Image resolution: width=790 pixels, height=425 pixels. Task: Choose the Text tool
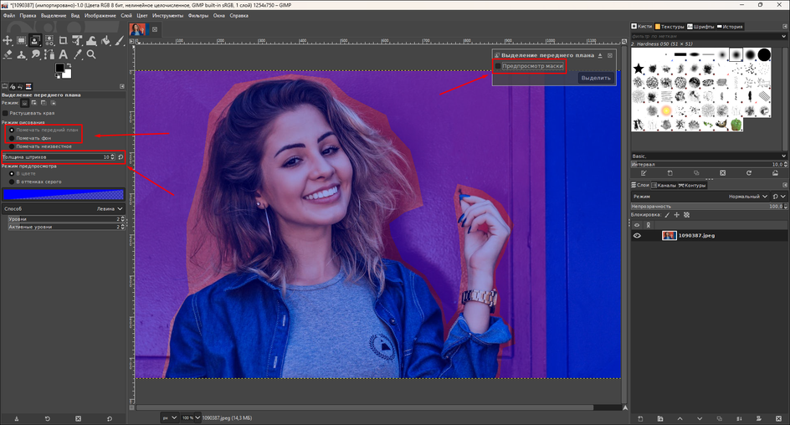point(63,54)
